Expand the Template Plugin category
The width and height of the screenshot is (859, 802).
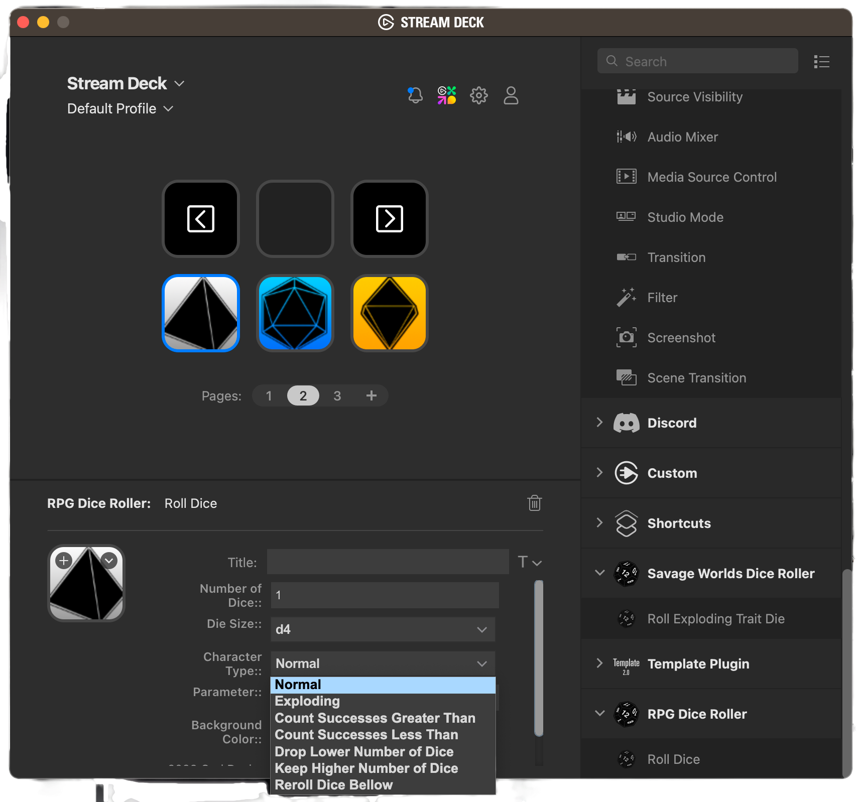[599, 663]
